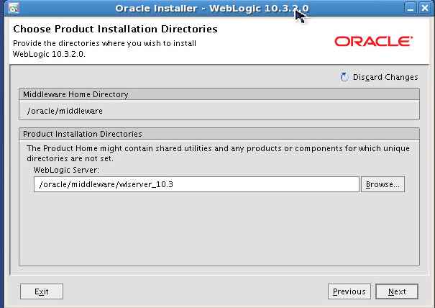
Task: Click the "Choose Product Installation Directories" heading
Action: (x=115, y=30)
